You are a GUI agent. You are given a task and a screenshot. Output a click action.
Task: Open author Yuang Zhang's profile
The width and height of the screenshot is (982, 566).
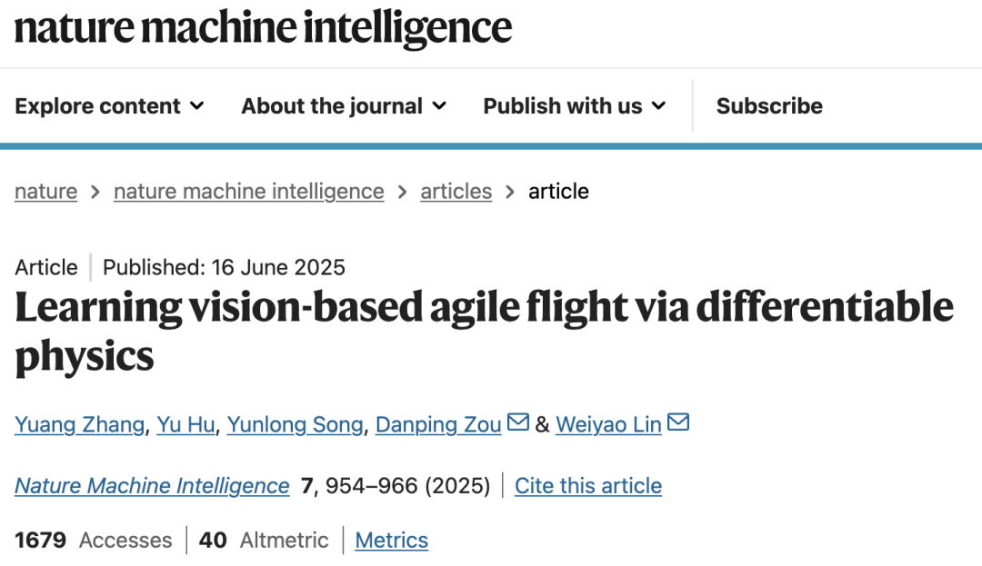point(79,424)
